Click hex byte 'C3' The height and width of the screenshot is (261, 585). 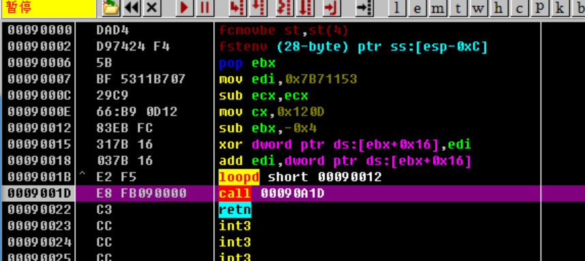pos(104,210)
